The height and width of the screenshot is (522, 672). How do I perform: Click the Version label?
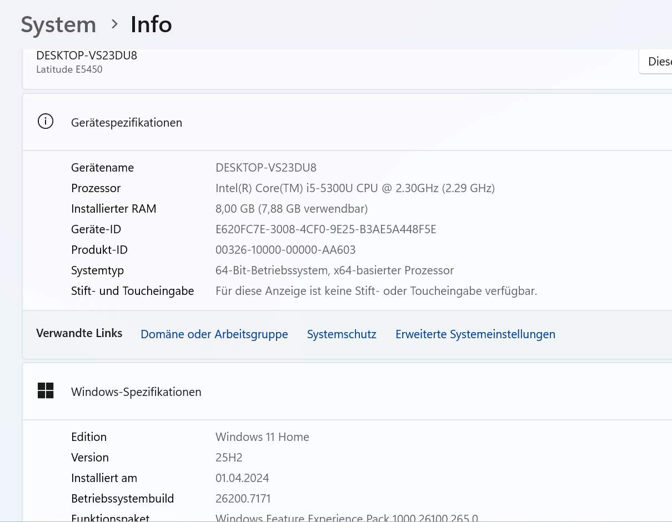coord(90,458)
